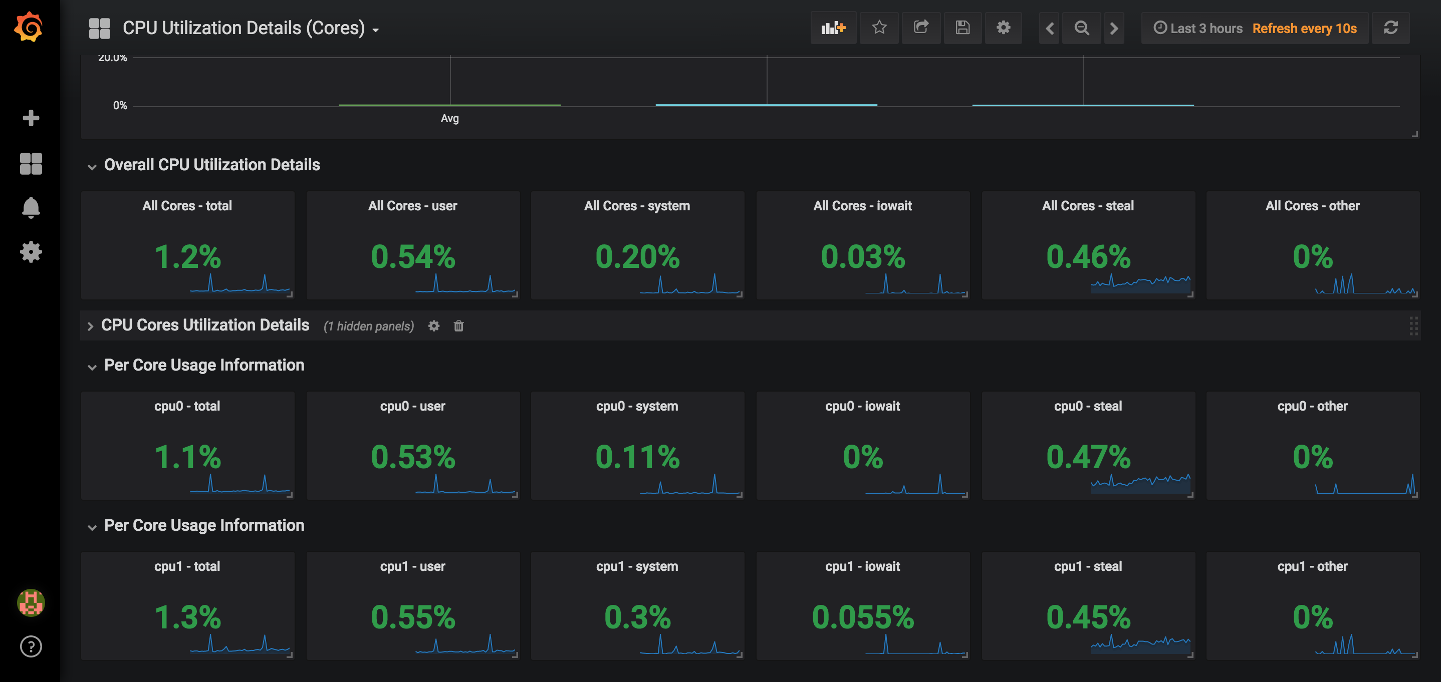Open row options gear for CPU Cores row
Image resolution: width=1441 pixels, height=682 pixels.
pyautogui.click(x=433, y=326)
